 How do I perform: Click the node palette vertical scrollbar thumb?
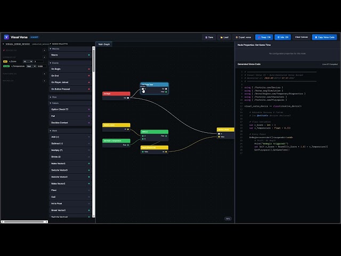click(94, 61)
